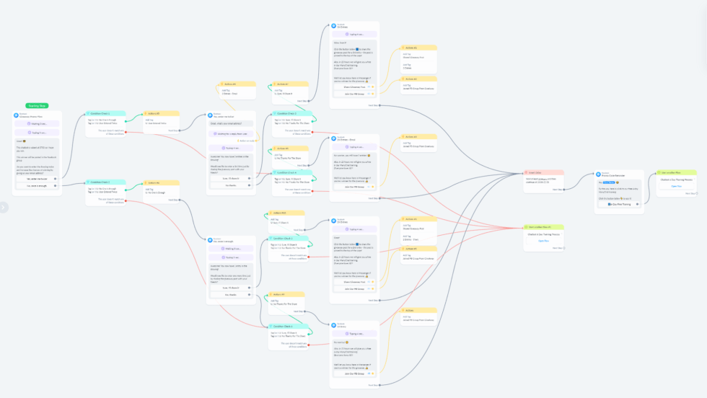This screenshot has height=398, width=707.
Task: Select the Actions #9 lightning icon
Action: click(x=275, y=149)
